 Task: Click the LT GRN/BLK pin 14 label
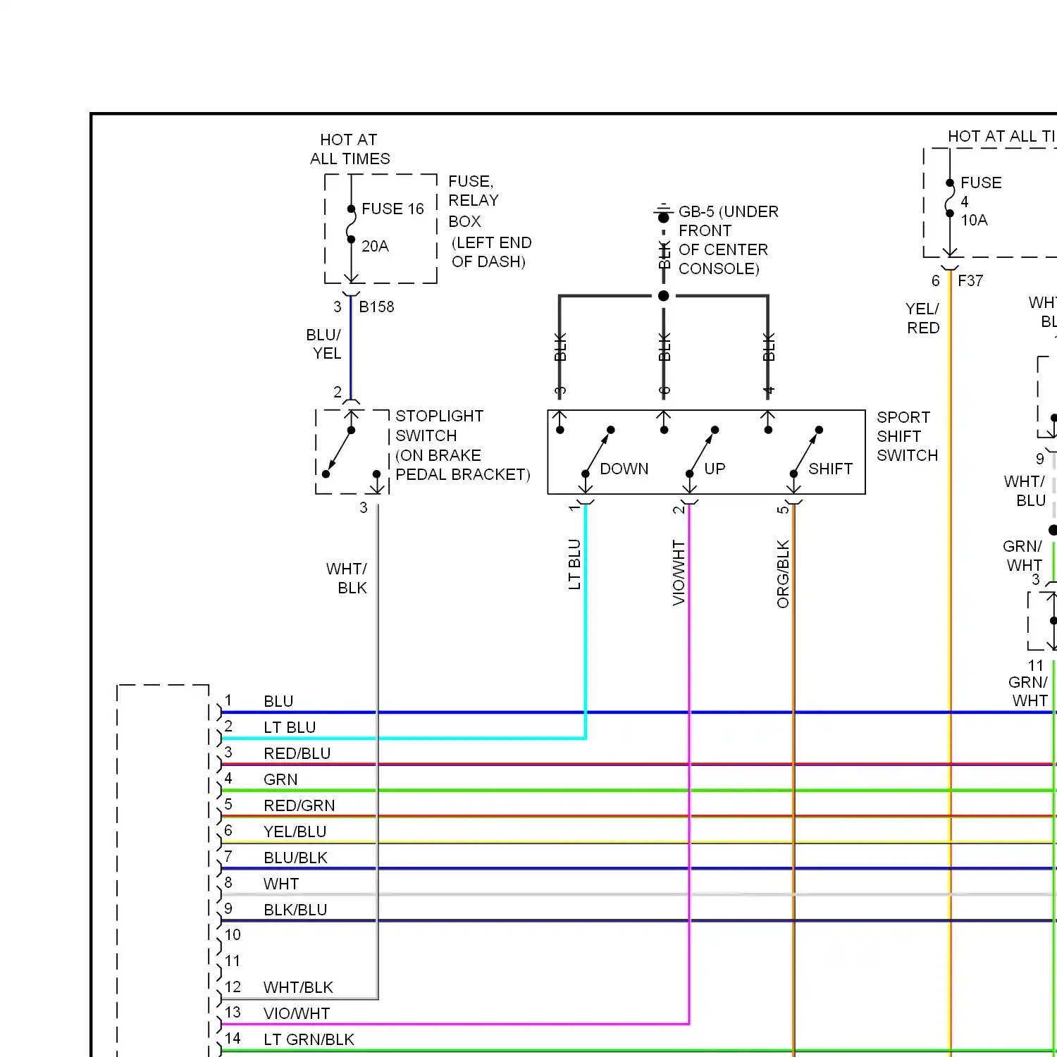[x=309, y=1039]
